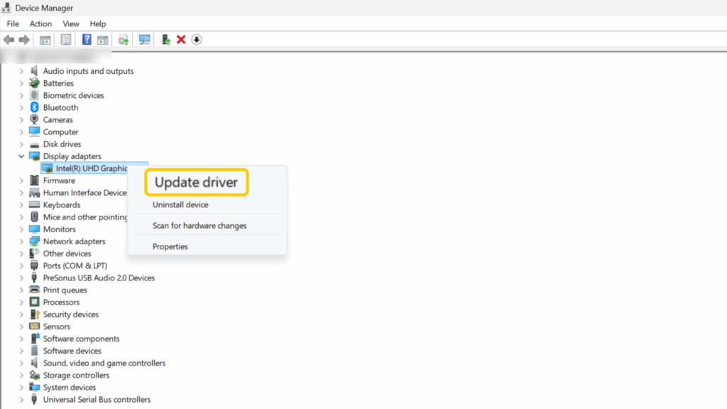Select the Batteries text label
The width and height of the screenshot is (727, 409).
tap(58, 83)
